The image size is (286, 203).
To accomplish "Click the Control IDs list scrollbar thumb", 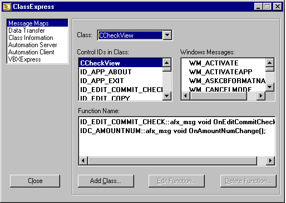I will [x=167, y=69].
